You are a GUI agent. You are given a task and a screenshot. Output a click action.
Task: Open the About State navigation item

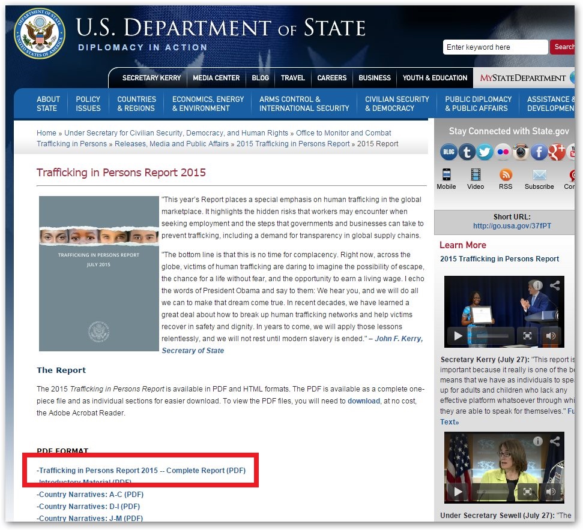[48, 104]
